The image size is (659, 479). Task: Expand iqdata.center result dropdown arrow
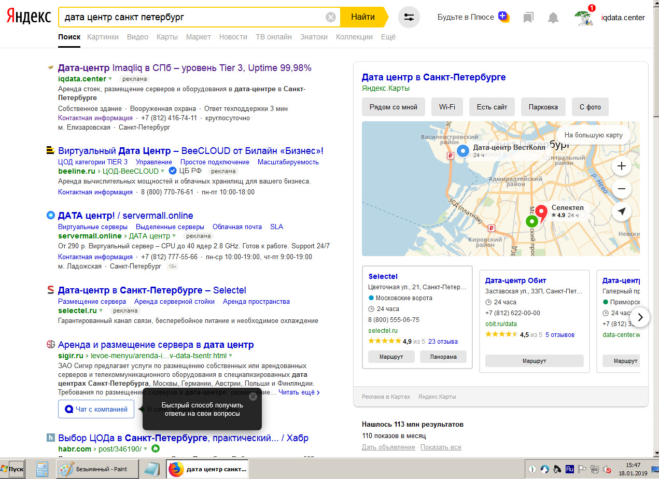tap(110, 79)
